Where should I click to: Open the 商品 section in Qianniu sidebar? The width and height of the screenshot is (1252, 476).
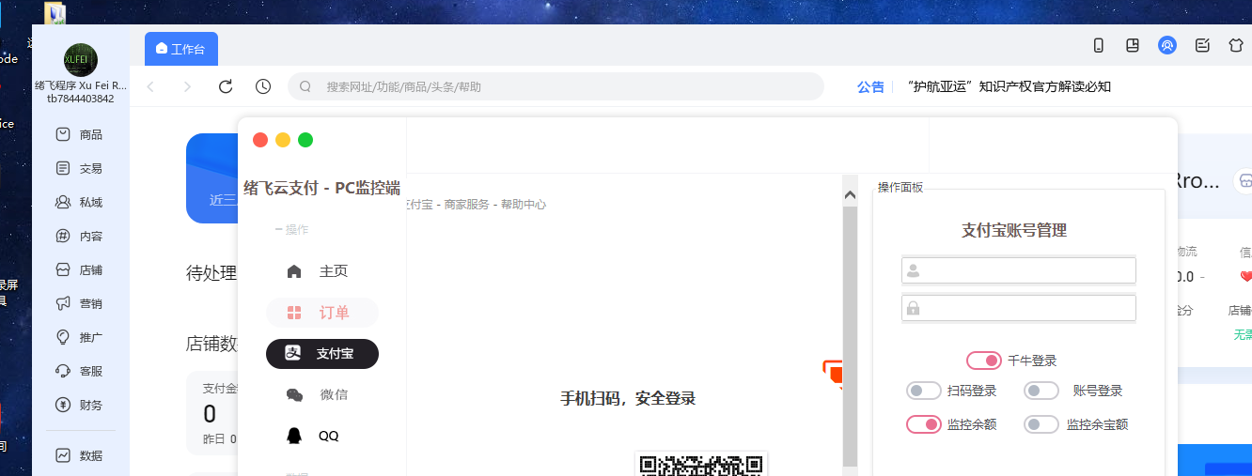80,134
